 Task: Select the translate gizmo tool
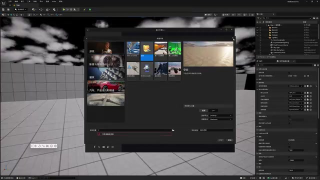coord(11,15)
